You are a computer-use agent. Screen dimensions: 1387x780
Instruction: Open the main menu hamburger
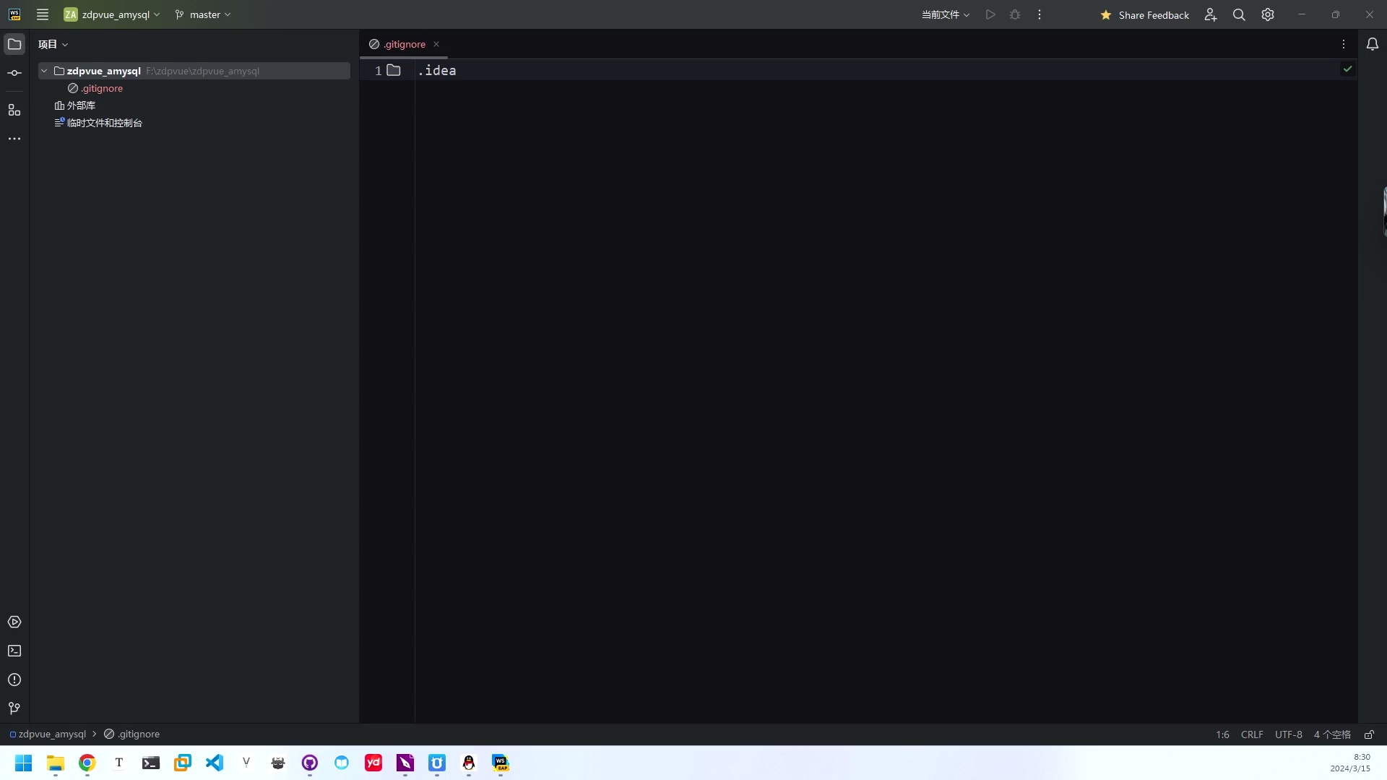coord(43,14)
